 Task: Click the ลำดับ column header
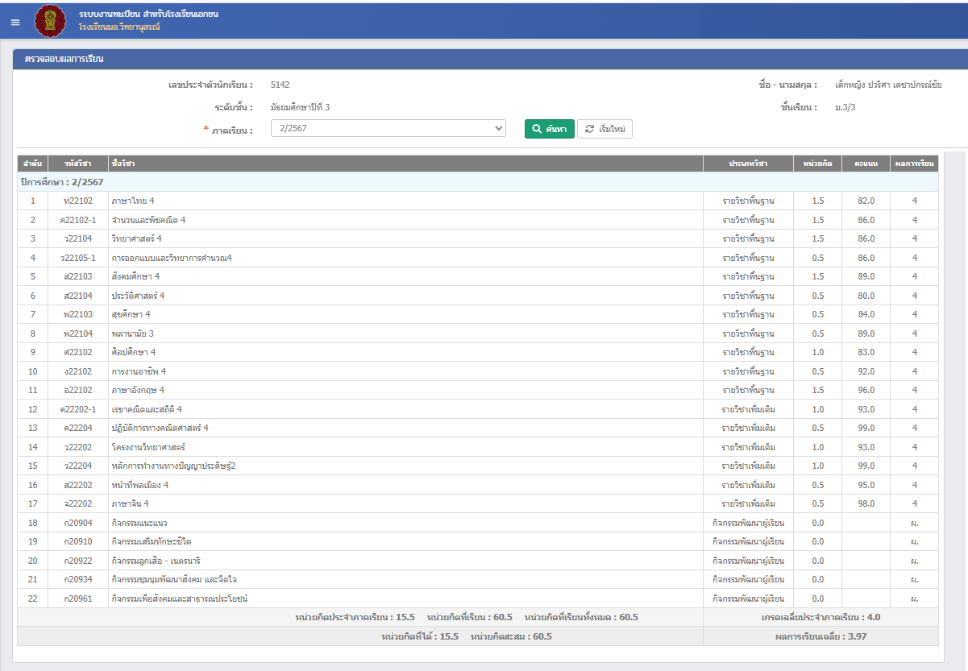pyautogui.click(x=32, y=164)
